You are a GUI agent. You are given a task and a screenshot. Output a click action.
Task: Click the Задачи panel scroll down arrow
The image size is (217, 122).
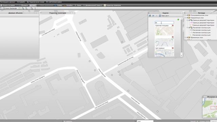click(x=181, y=56)
